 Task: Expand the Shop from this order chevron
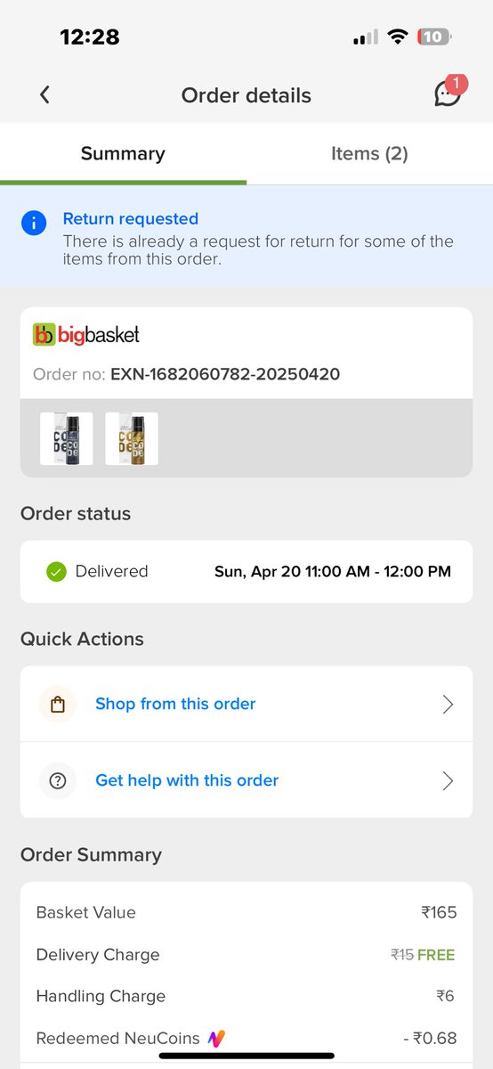(448, 705)
